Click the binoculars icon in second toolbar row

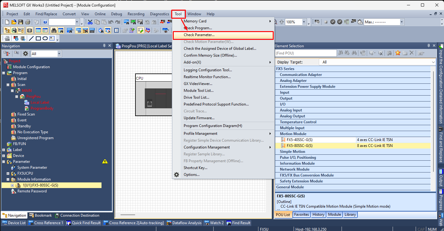click(54, 31)
